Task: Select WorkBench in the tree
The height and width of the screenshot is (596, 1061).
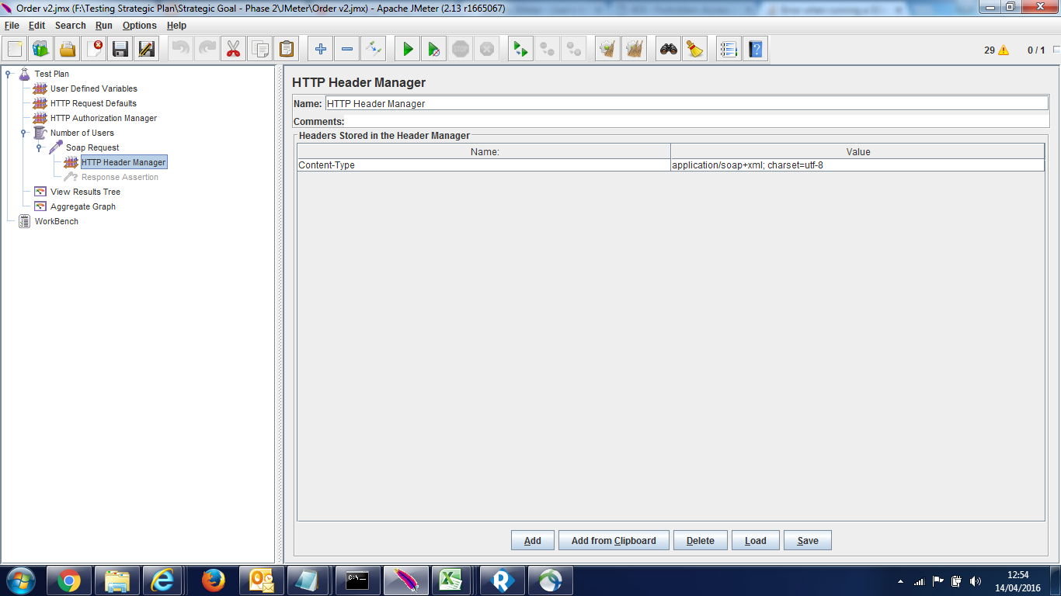Action: [x=56, y=221]
